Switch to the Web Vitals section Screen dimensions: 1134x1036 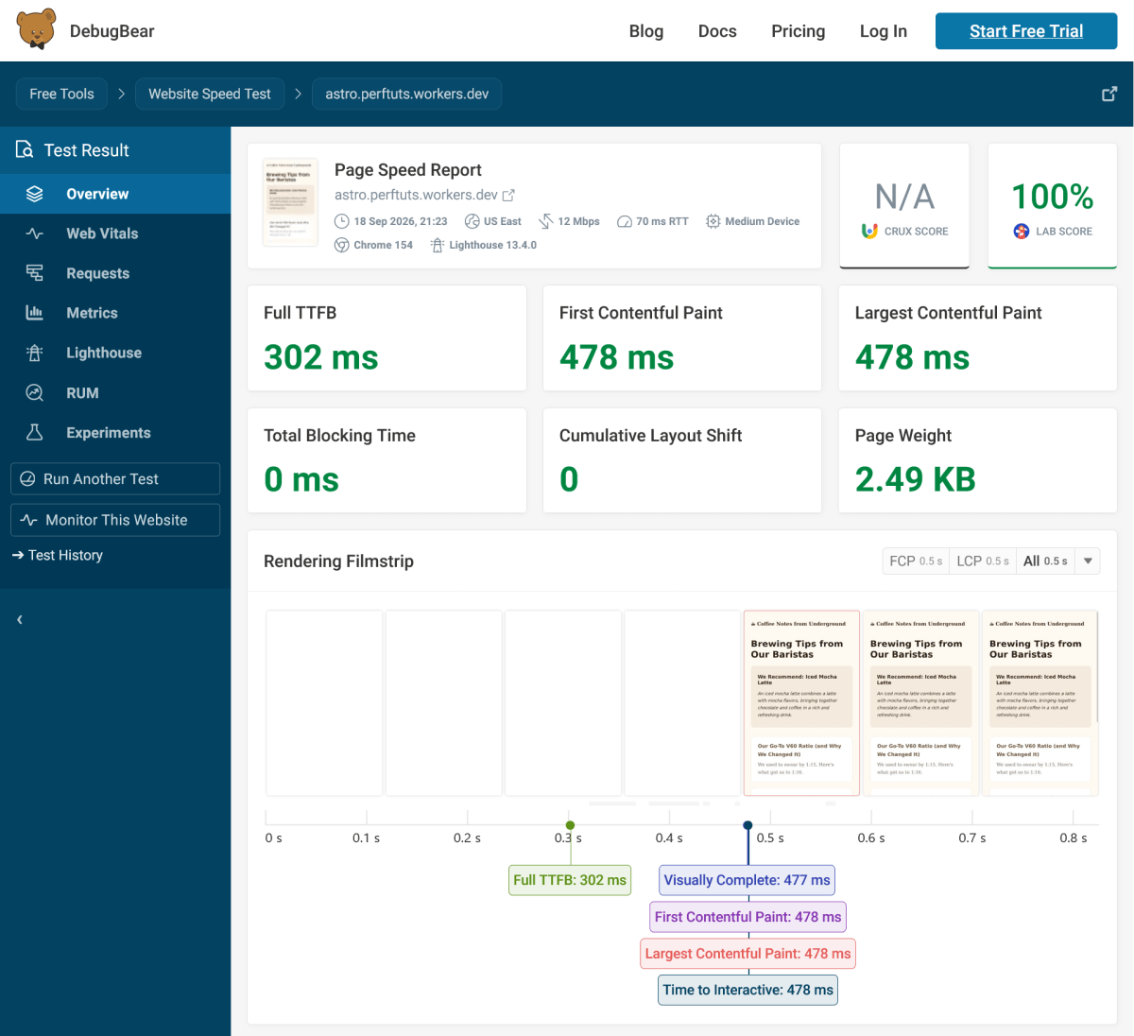point(115,233)
